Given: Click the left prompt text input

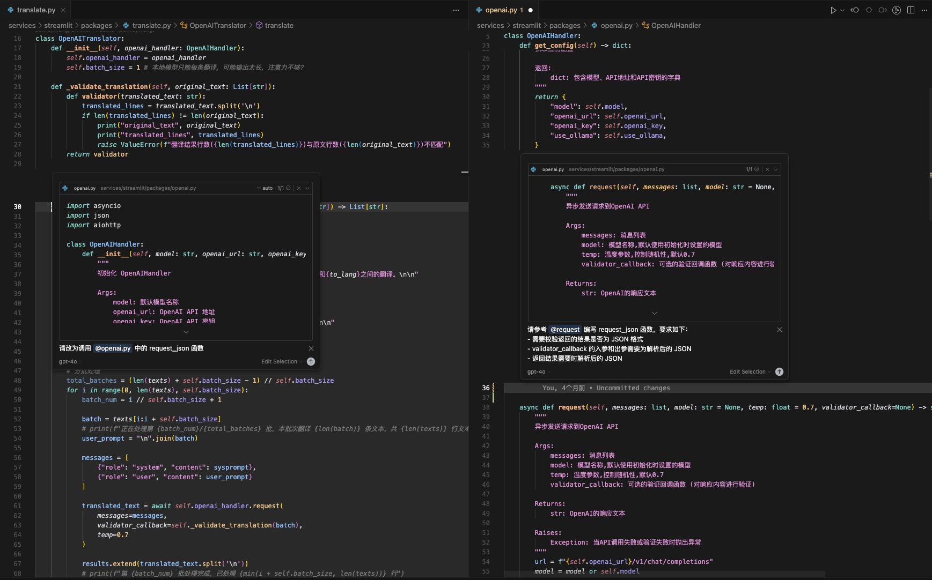Looking at the screenshot, I should (182, 348).
